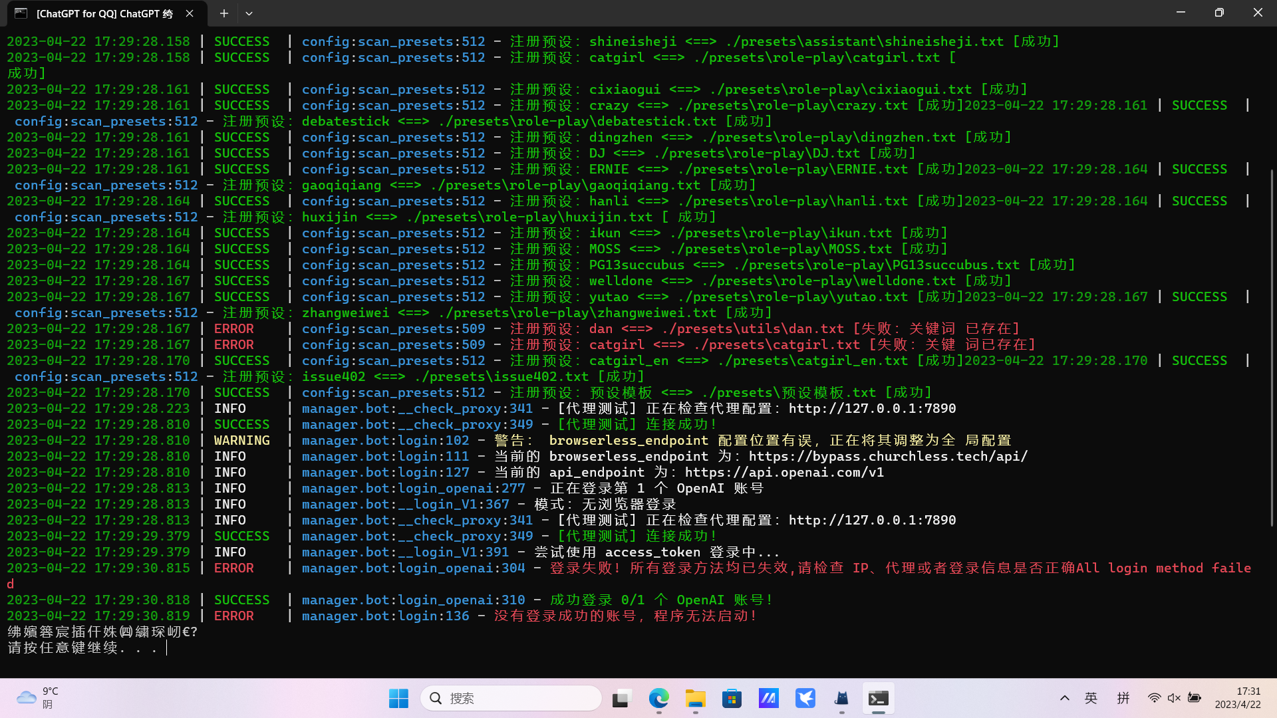Click timestamp '2023-04-22 17:29:30.819'
This screenshot has height=718, width=1277.
tap(98, 616)
